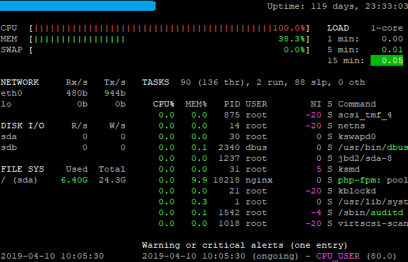The width and height of the screenshot is (408, 262).
Task: Click the PID column header
Action: pos(232,104)
